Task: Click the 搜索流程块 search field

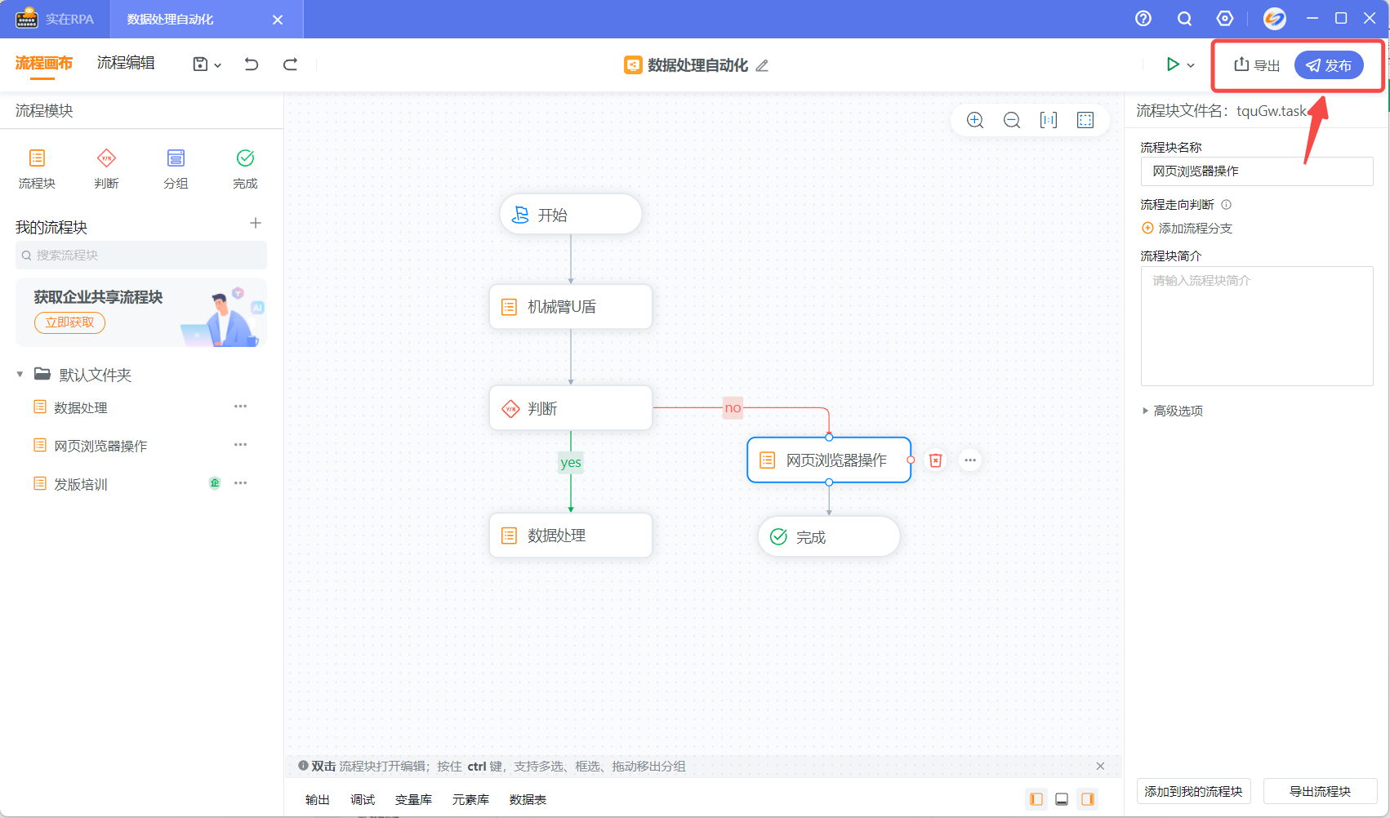Action: pyautogui.click(x=140, y=256)
